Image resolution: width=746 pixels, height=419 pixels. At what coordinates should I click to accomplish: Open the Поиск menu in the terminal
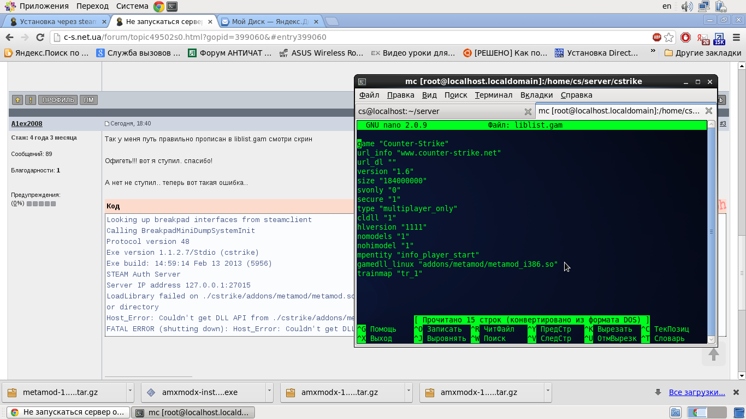coord(455,95)
